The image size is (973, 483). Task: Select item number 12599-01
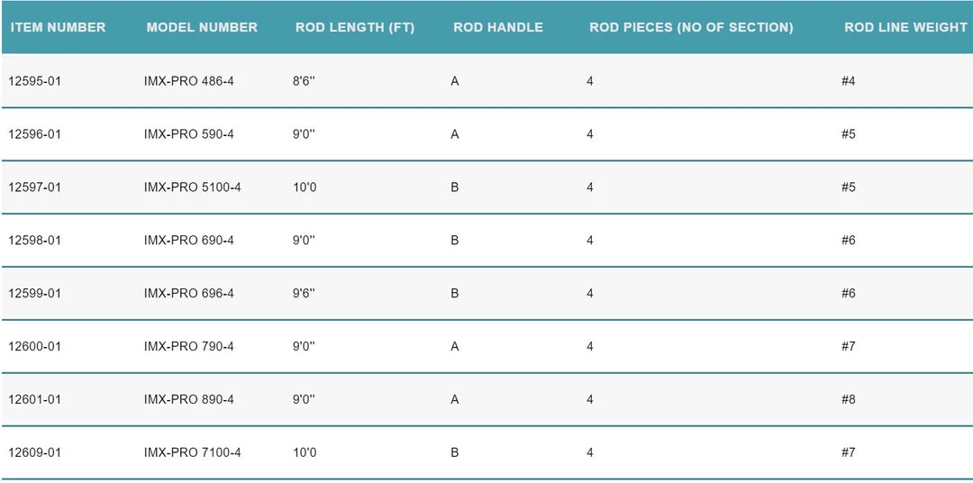pos(35,294)
